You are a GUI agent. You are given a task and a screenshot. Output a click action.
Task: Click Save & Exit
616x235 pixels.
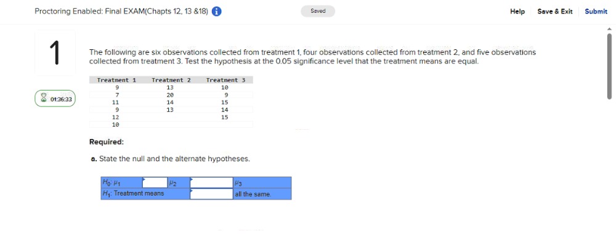[x=555, y=11]
